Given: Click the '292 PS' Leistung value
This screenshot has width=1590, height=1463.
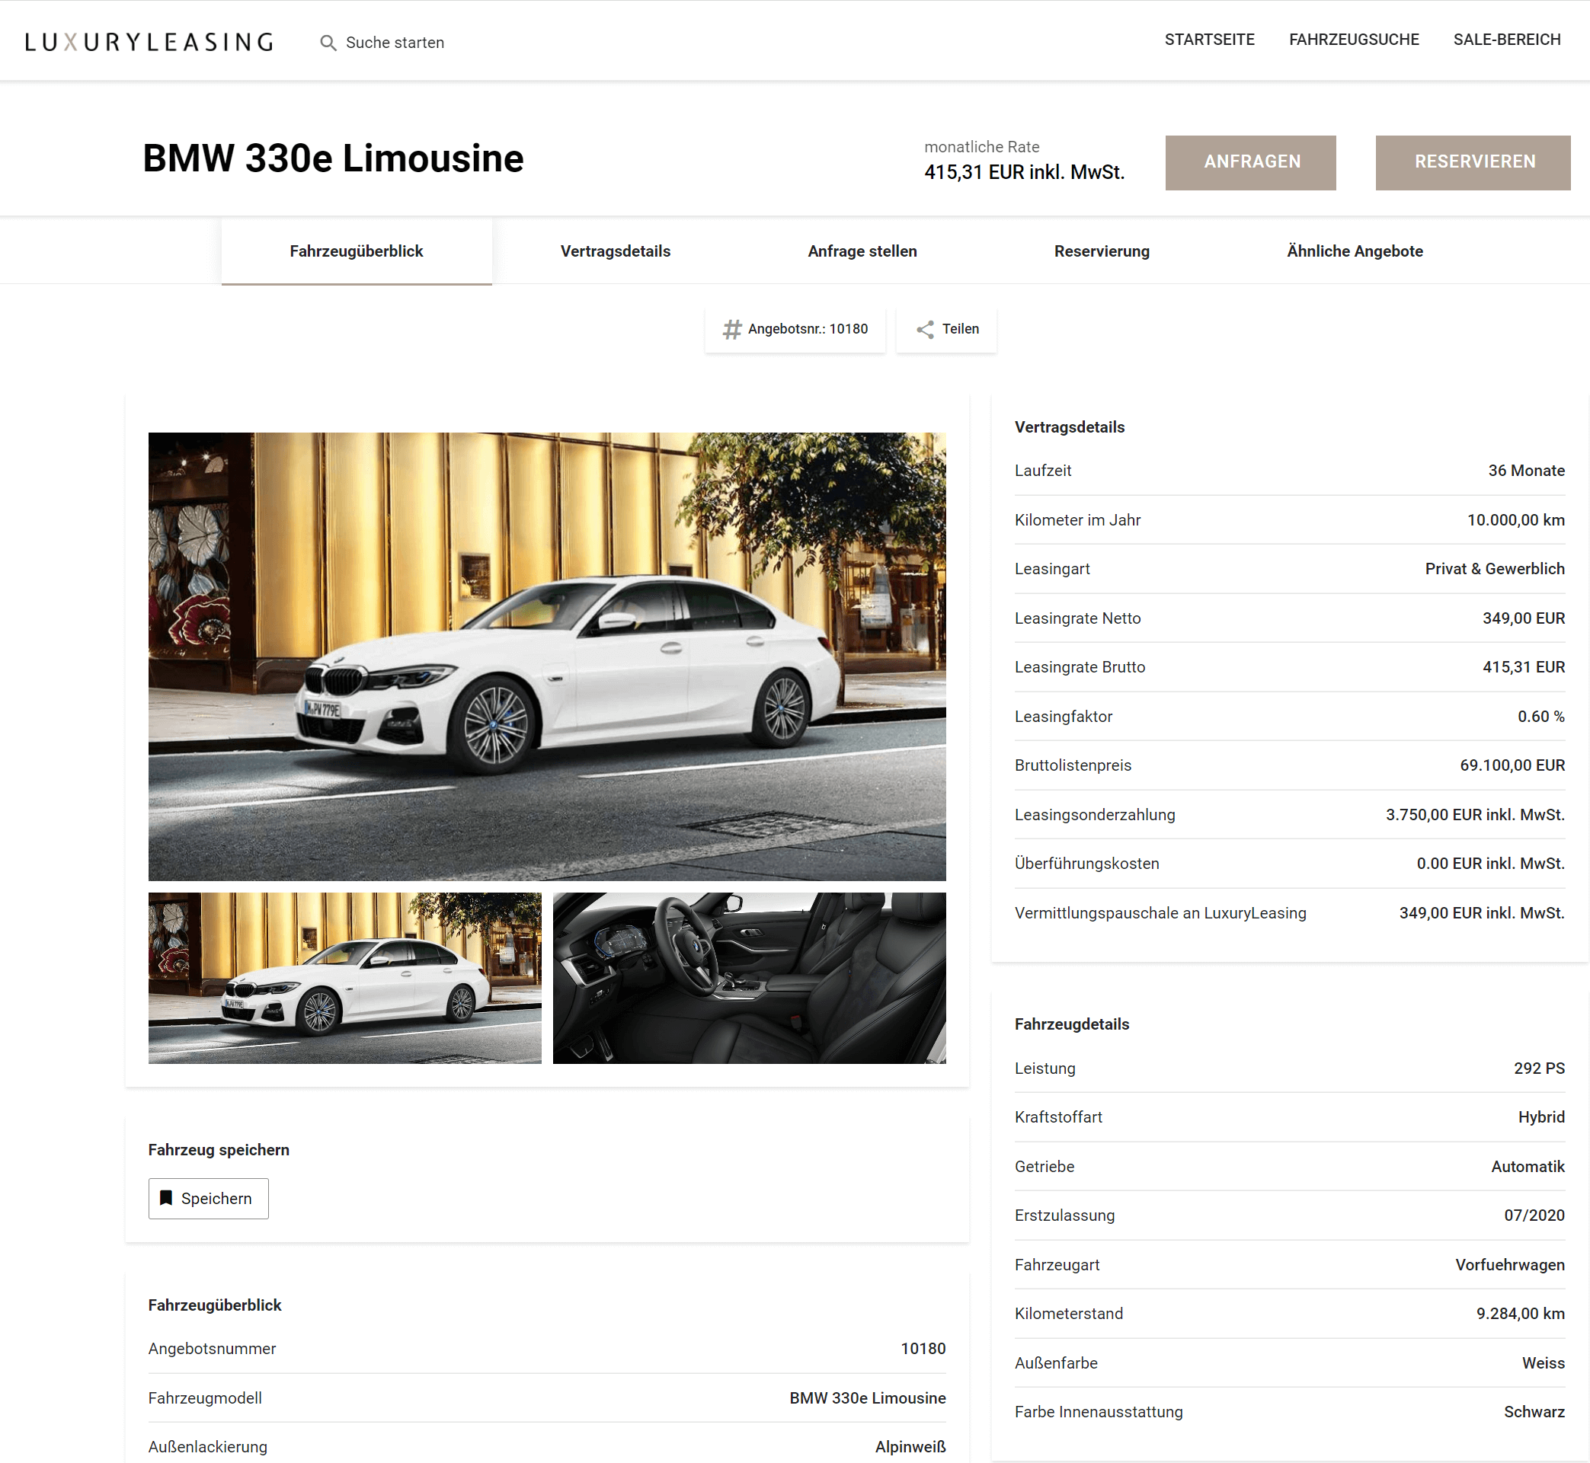Looking at the screenshot, I should point(1538,1068).
